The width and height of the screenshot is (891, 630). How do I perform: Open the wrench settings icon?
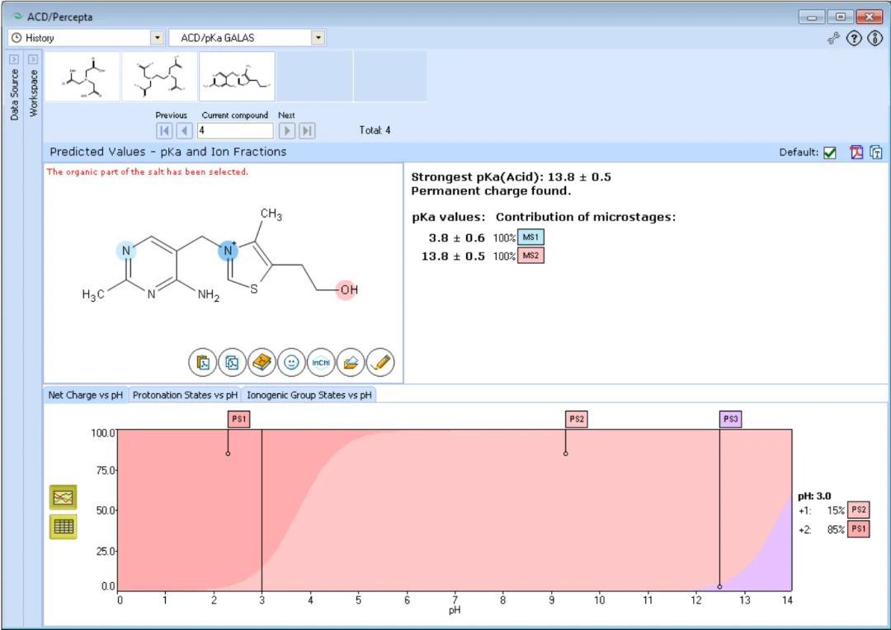pos(833,39)
